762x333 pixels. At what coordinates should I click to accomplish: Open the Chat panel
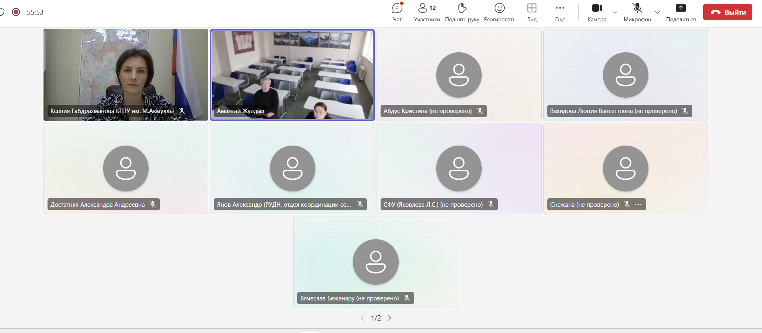point(397,12)
